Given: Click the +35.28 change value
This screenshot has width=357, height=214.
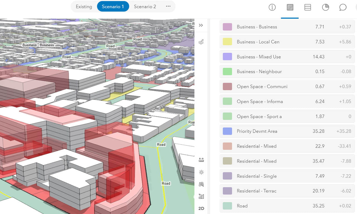Looking at the screenshot, I should (x=344, y=131).
